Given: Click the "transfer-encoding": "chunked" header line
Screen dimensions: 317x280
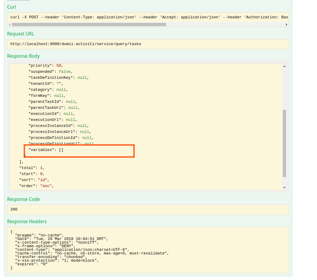Looking at the screenshot, I should (x=51, y=257).
